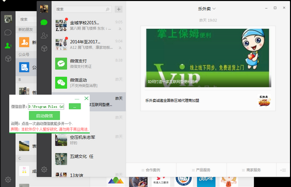Open the 产品服务 bottom menu

pyautogui.click(x=201, y=170)
